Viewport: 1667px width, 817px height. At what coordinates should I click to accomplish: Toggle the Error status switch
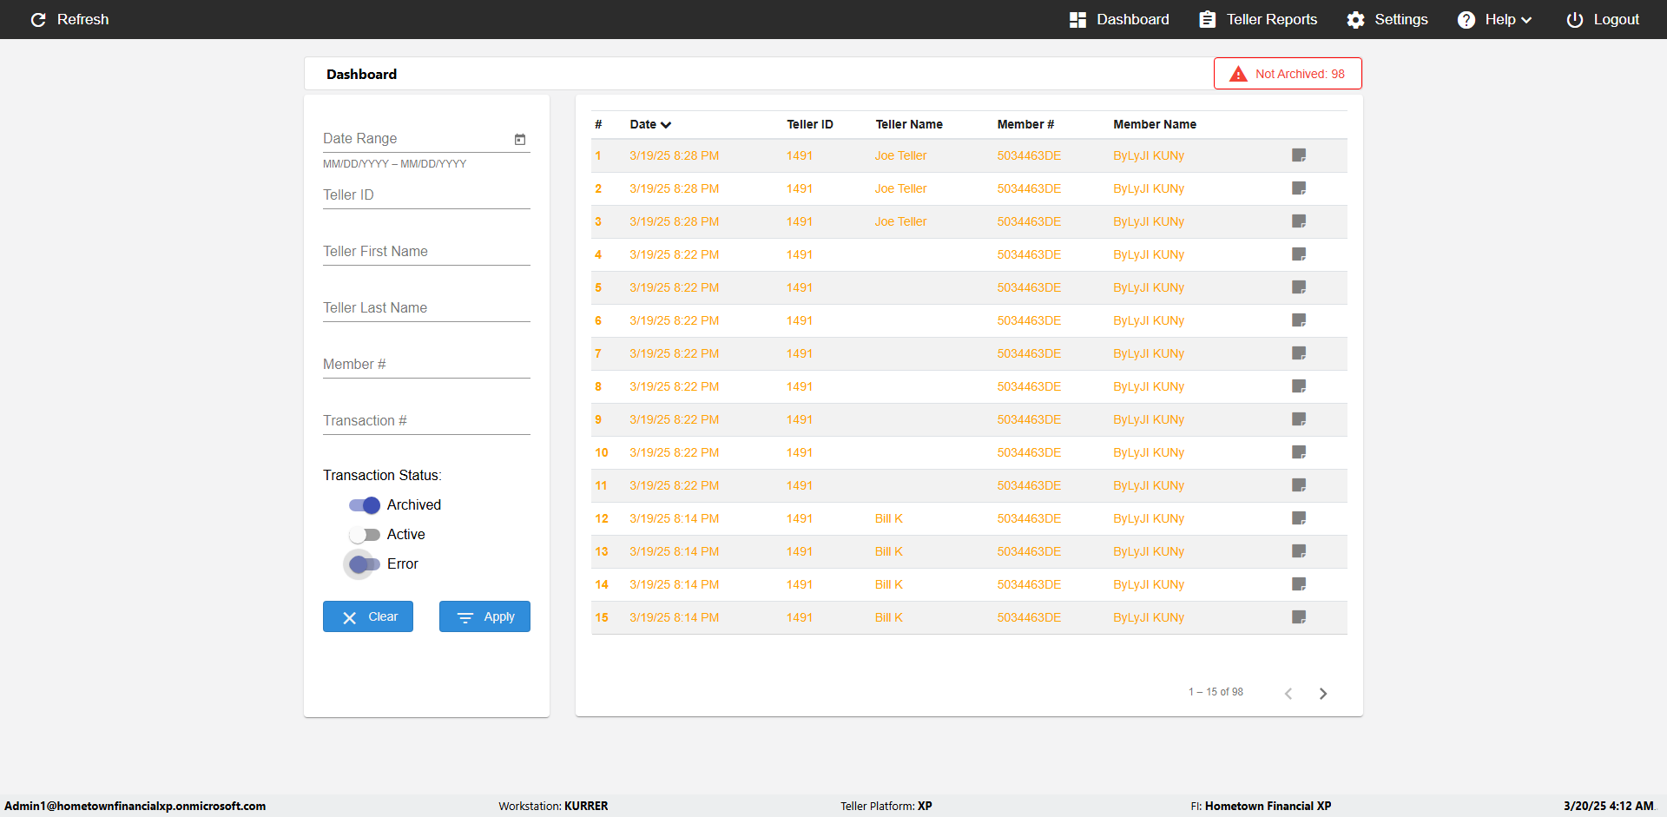(x=365, y=564)
